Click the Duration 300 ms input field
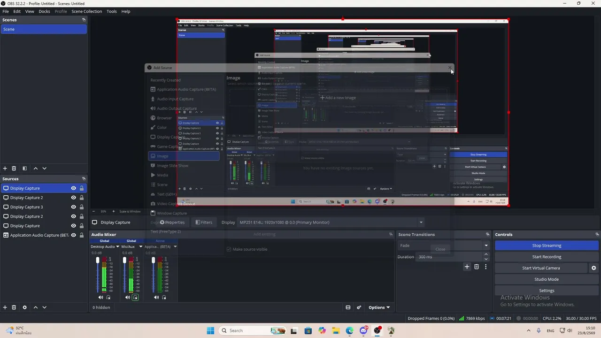The width and height of the screenshot is (601, 338). (x=449, y=257)
